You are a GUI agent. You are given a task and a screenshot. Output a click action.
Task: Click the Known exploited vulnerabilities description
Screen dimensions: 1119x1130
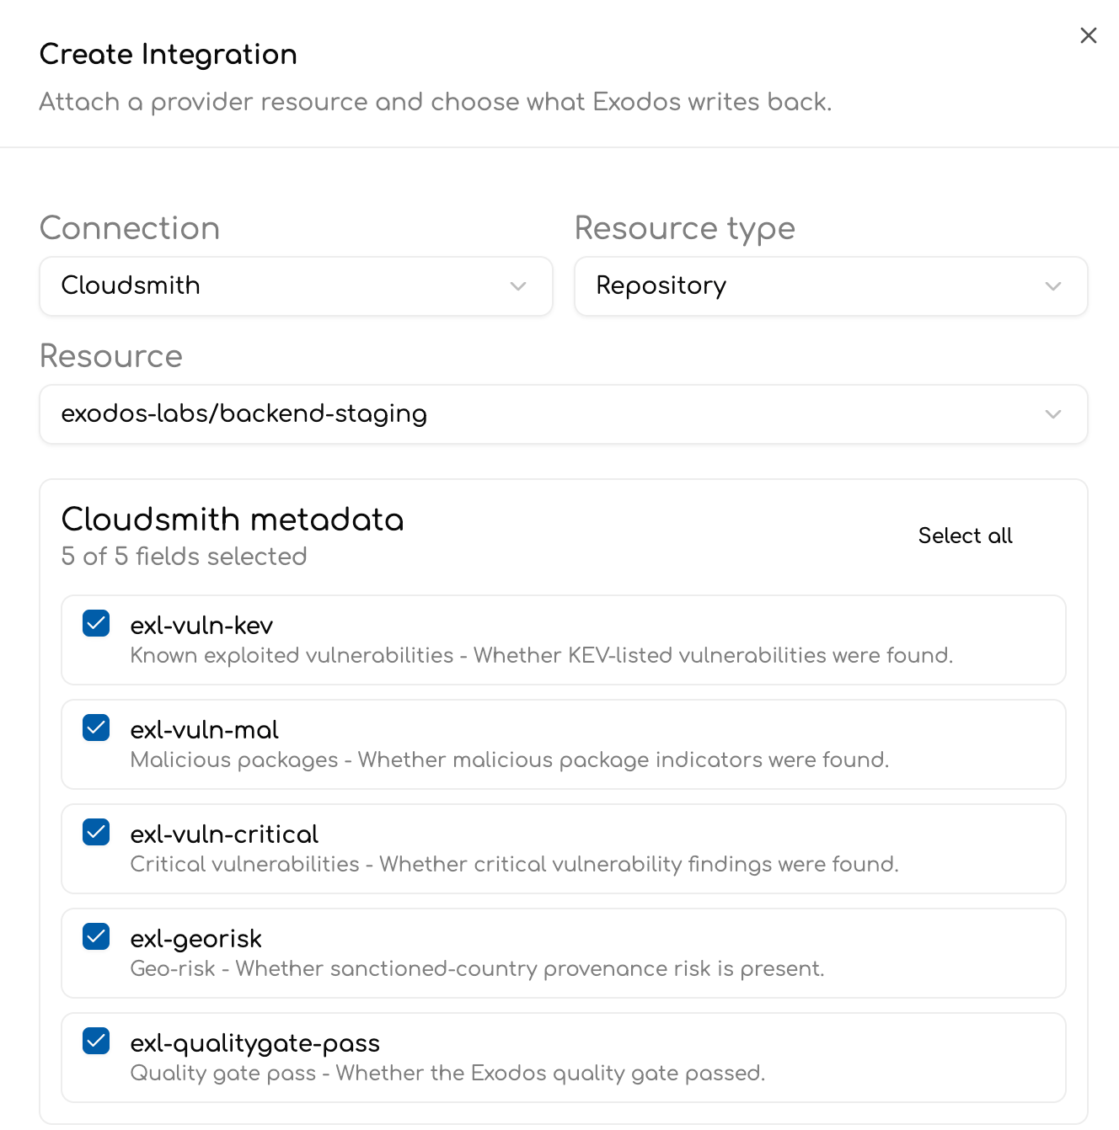click(542, 655)
